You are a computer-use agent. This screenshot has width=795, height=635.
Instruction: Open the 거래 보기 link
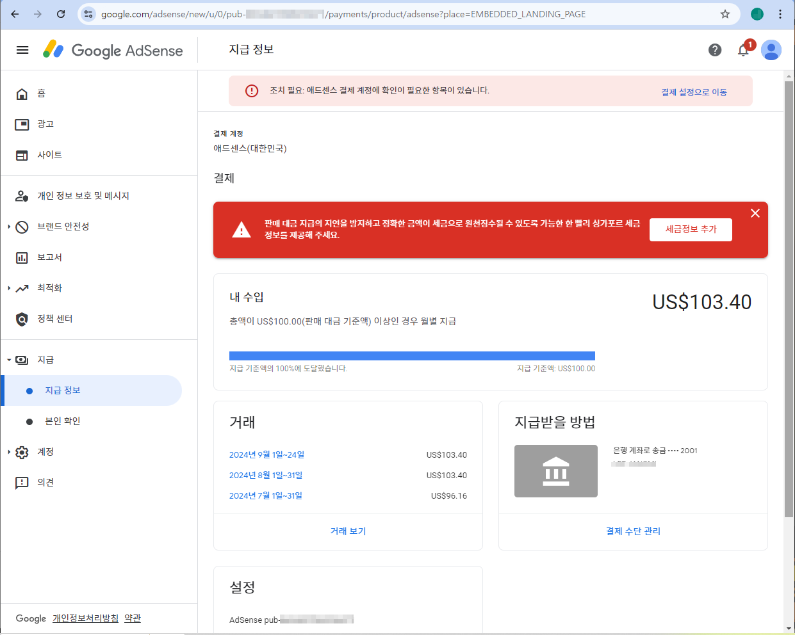[x=347, y=531]
